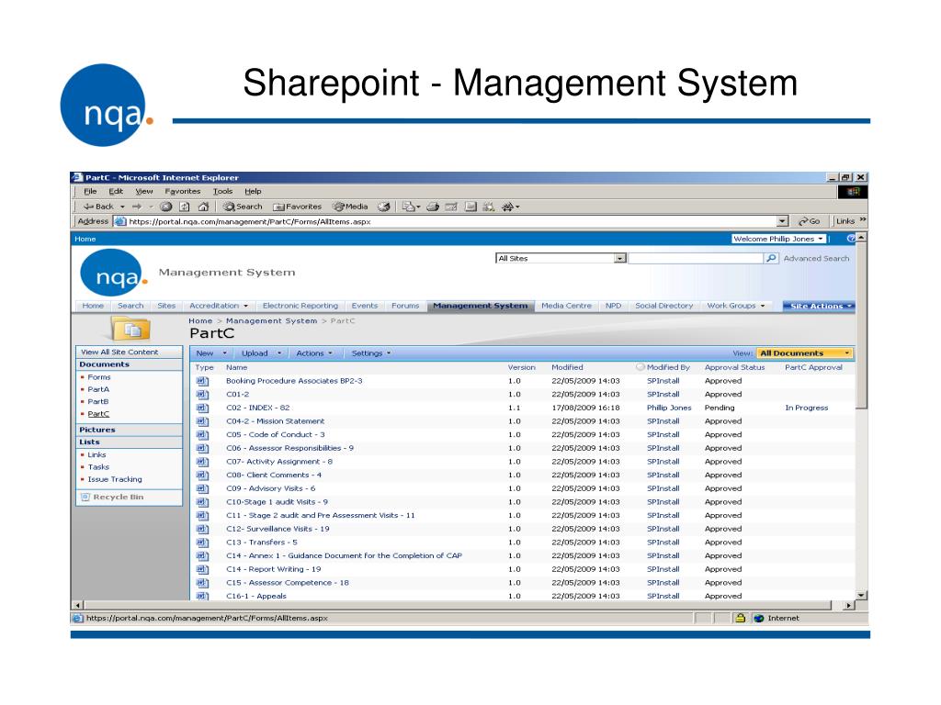Open the Welcome Phillip Jones menu
Viewport: 941px width, 705px height.
[778, 239]
